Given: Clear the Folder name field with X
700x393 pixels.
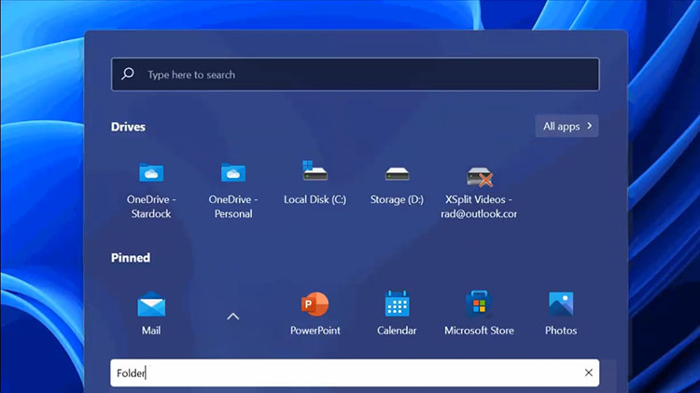Looking at the screenshot, I should [x=588, y=373].
